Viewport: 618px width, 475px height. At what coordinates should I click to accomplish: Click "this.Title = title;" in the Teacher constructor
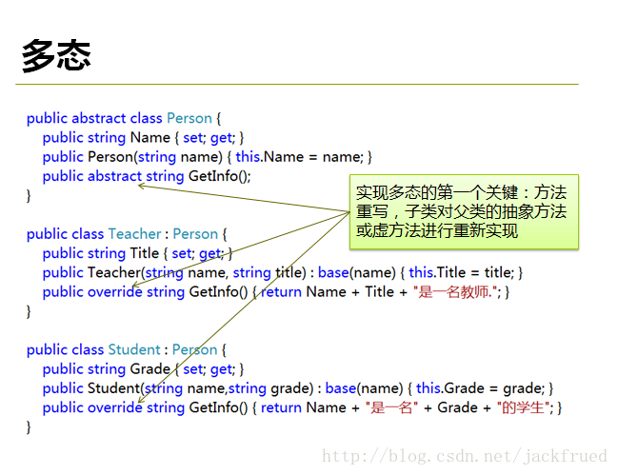coord(462,272)
